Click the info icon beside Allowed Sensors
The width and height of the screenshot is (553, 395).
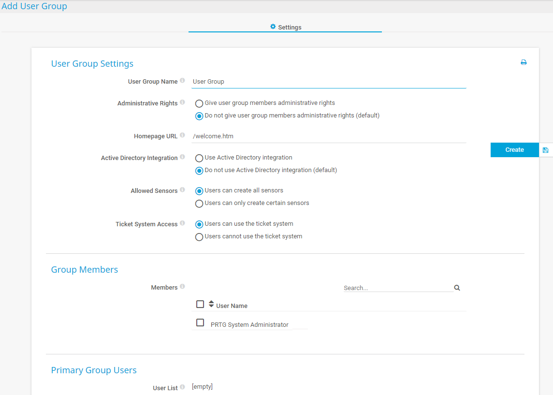(182, 190)
